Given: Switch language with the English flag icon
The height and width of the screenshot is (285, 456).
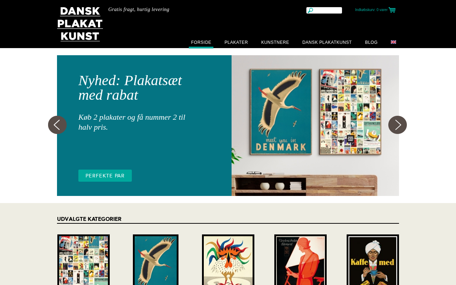Looking at the screenshot, I should [x=393, y=42].
